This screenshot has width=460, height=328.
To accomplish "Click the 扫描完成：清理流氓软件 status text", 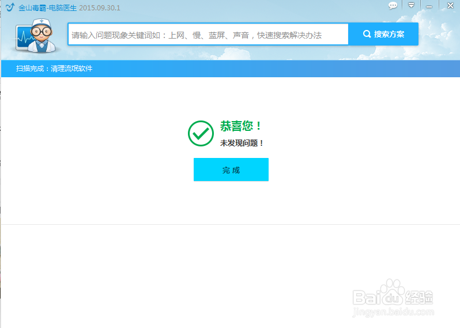I will tap(54, 69).
